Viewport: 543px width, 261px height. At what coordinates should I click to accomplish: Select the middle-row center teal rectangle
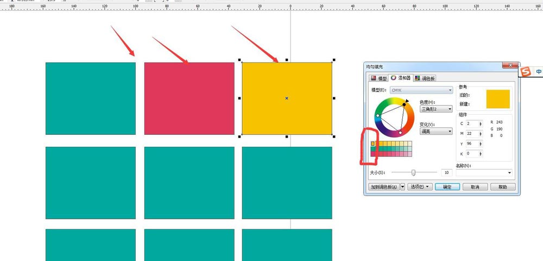(x=190, y=183)
